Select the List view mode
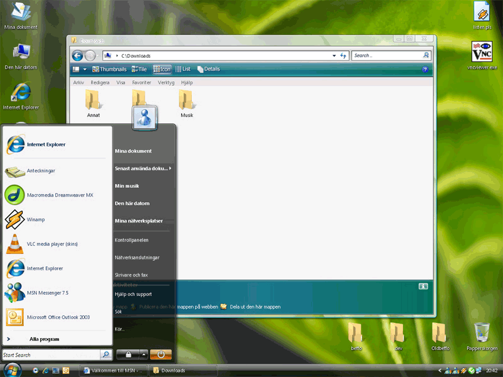The width and height of the screenshot is (503, 377). [x=183, y=69]
